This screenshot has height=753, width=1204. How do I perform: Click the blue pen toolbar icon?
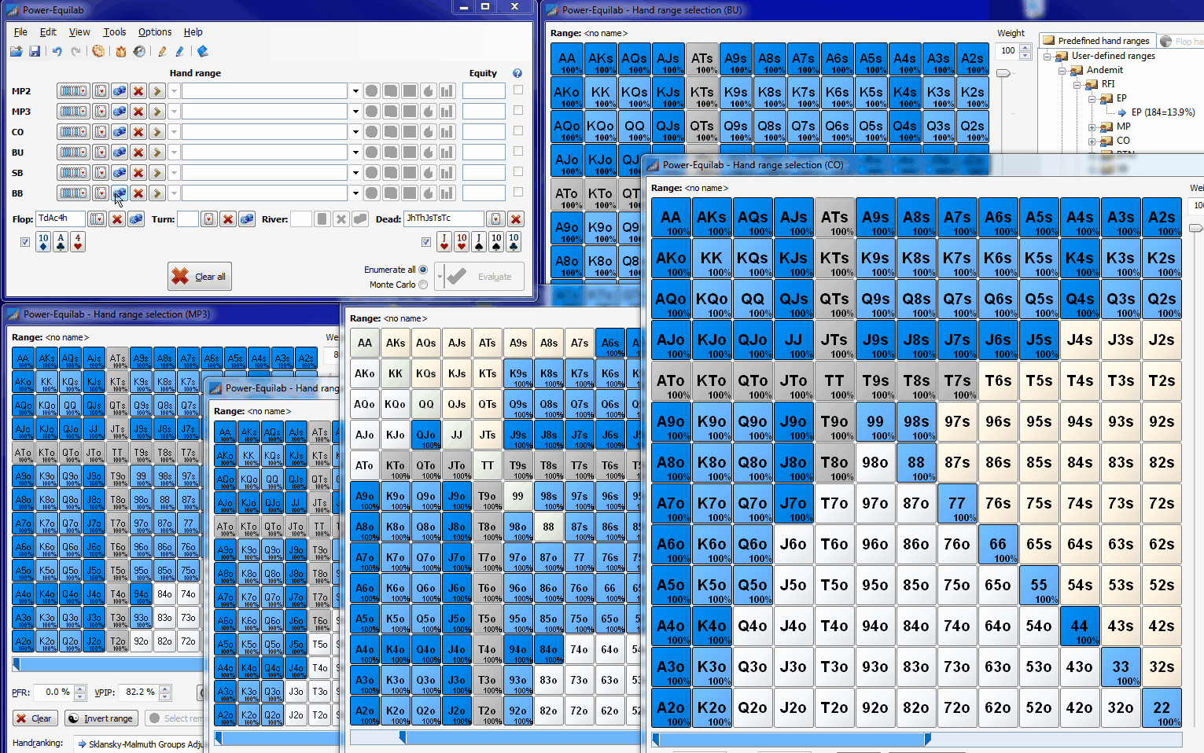180,51
